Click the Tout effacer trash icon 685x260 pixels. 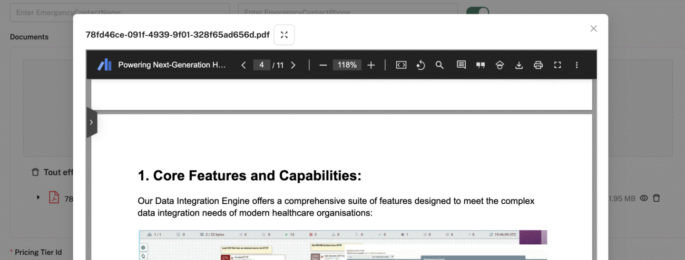click(x=35, y=172)
